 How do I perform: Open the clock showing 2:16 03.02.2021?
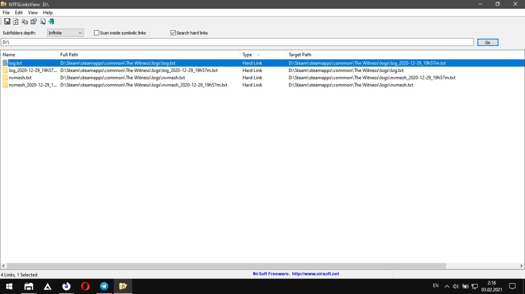tap(491, 286)
